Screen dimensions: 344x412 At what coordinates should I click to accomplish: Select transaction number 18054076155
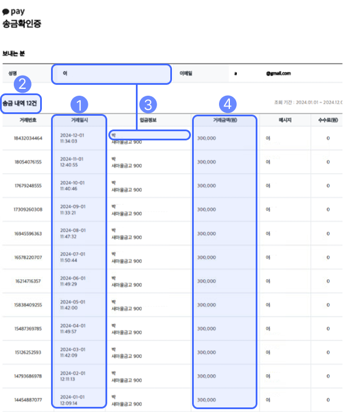[28, 162]
